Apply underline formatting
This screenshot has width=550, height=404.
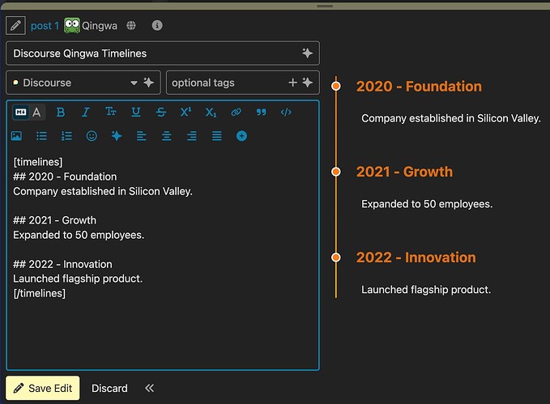coord(136,113)
